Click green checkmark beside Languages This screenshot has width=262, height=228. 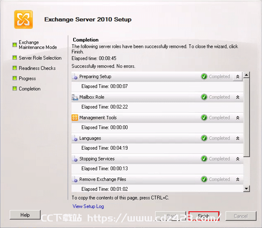[204, 138]
